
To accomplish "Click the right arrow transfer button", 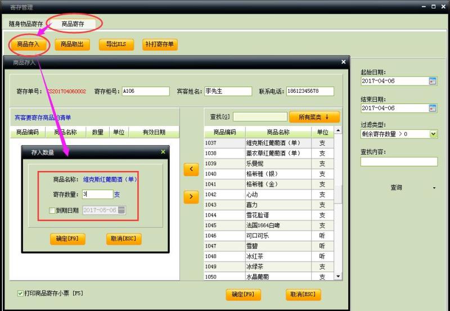I will (191, 196).
